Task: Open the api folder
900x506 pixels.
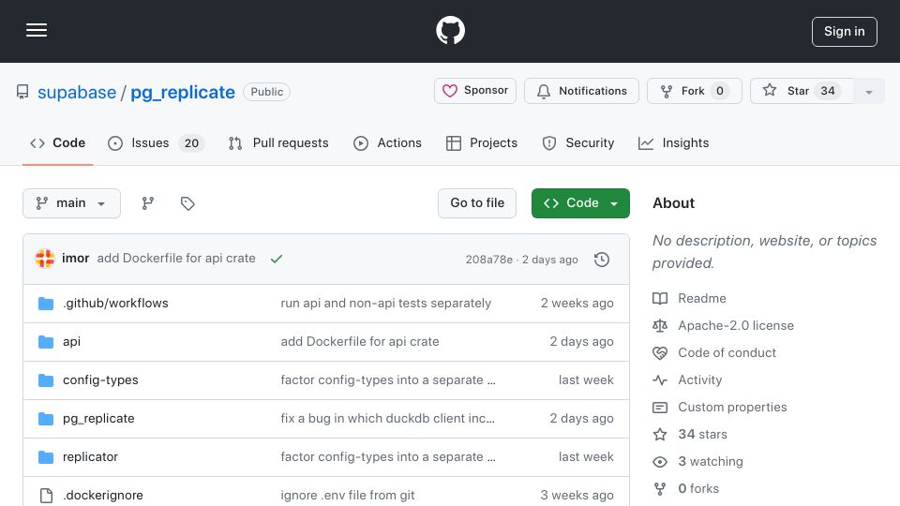Action: coord(72,341)
